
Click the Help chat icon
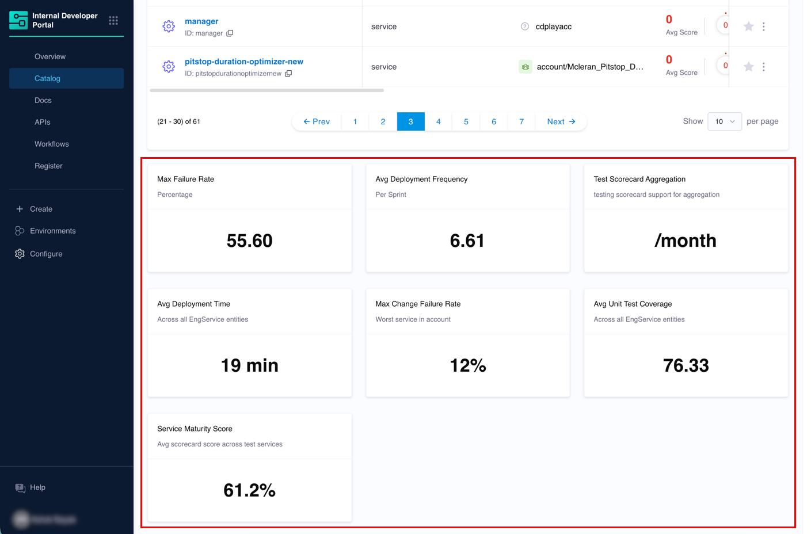pyautogui.click(x=20, y=488)
